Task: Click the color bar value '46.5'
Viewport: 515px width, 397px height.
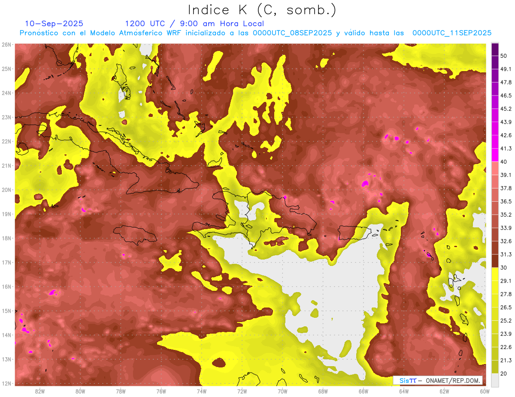Action: tap(506, 96)
